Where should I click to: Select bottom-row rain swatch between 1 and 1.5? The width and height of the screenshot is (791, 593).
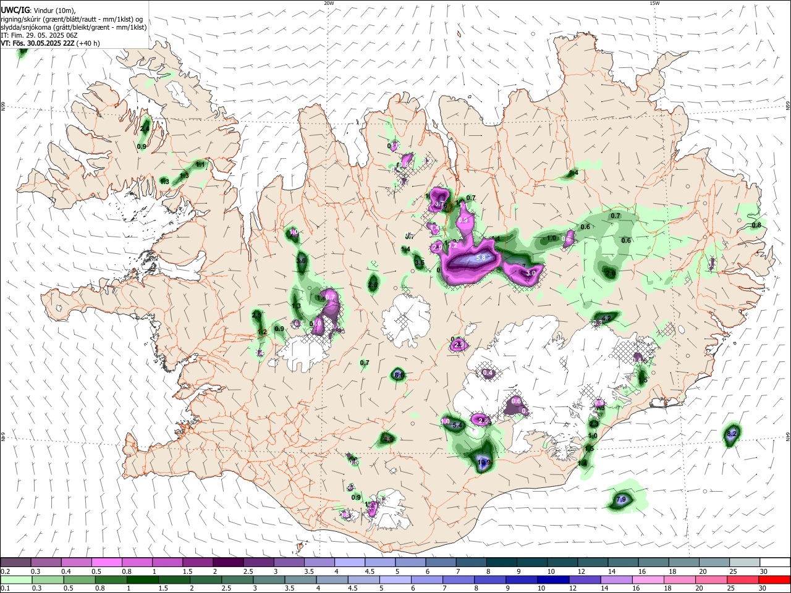tap(142, 579)
